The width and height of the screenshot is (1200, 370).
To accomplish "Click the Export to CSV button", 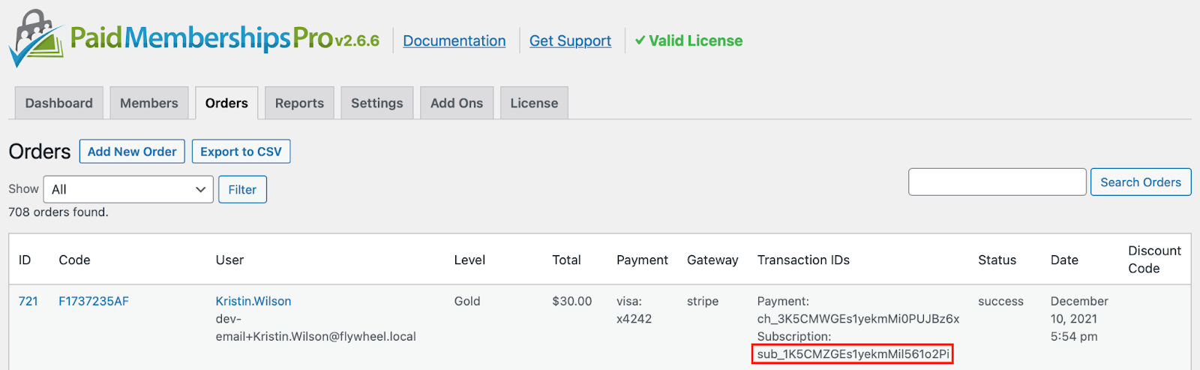I will [x=241, y=152].
